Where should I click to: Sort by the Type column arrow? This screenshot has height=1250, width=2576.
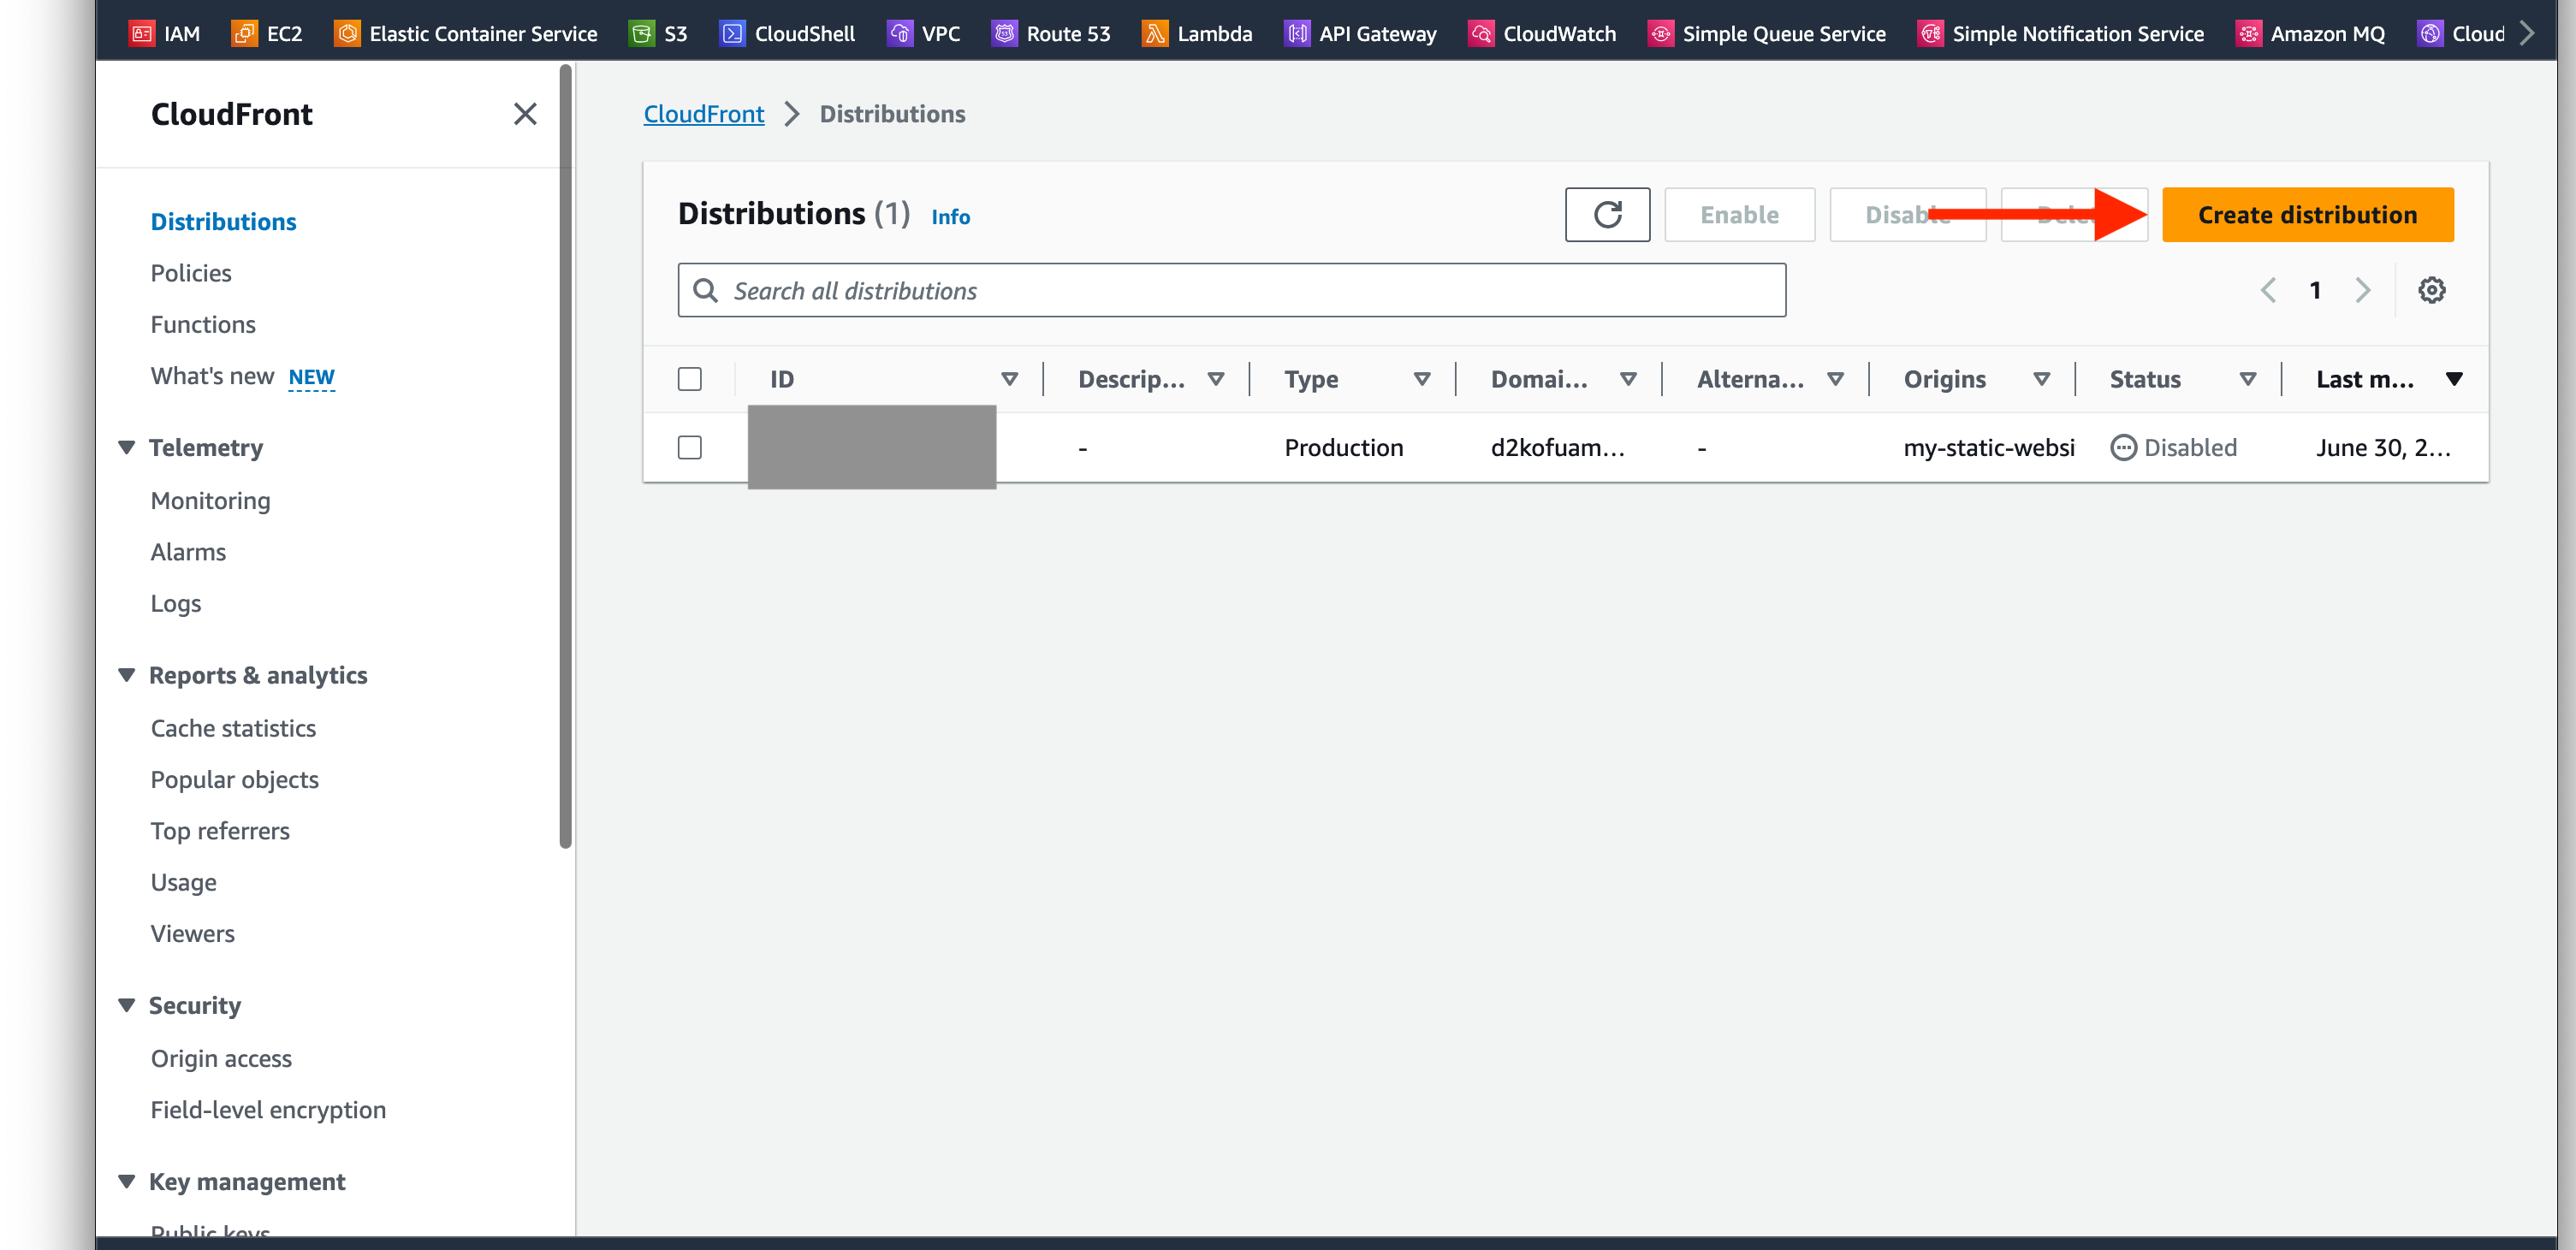click(x=1421, y=379)
